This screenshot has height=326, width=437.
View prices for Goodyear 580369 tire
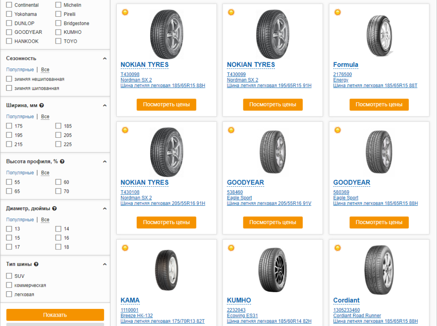tap(379, 222)
